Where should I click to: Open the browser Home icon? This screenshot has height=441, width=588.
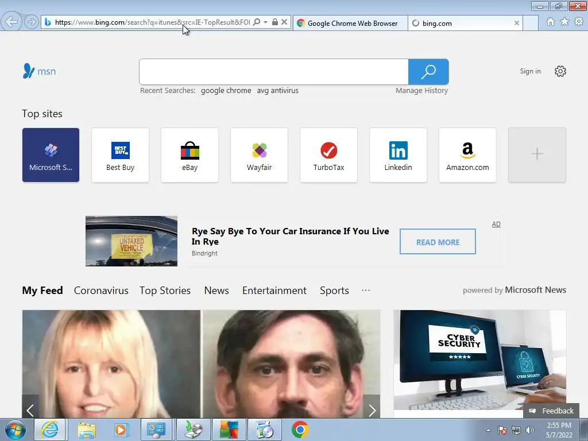point(551,22)
